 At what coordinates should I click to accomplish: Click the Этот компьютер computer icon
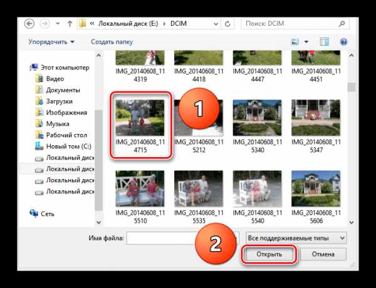(34, 68)
